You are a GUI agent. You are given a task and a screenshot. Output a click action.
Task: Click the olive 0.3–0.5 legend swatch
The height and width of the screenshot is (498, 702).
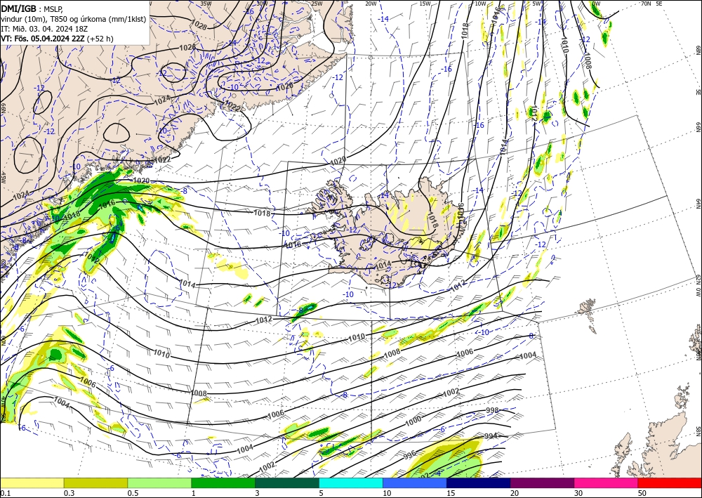95,483
